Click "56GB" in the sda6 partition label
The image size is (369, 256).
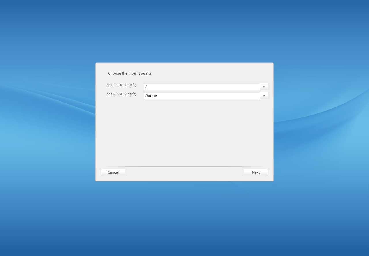click(121, 94)
